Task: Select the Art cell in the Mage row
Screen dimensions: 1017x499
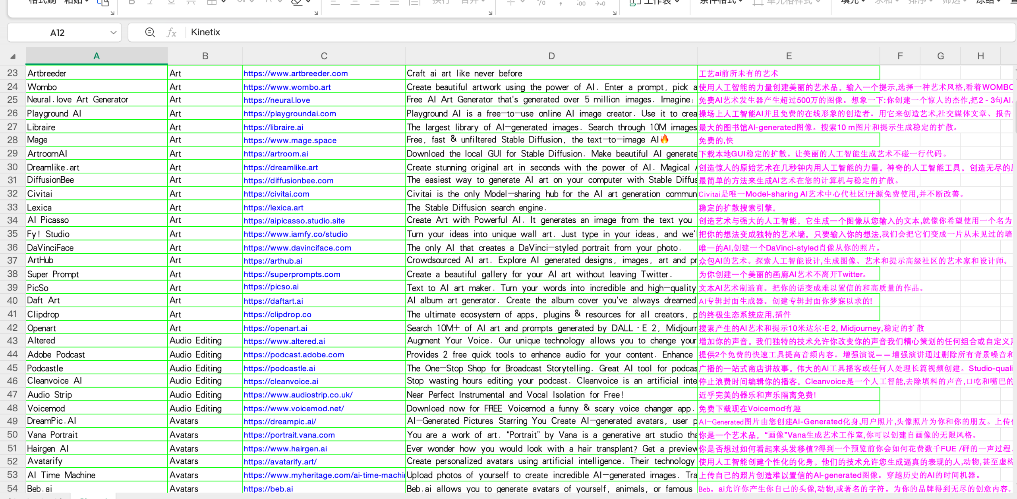Action: tap(205, 140)
